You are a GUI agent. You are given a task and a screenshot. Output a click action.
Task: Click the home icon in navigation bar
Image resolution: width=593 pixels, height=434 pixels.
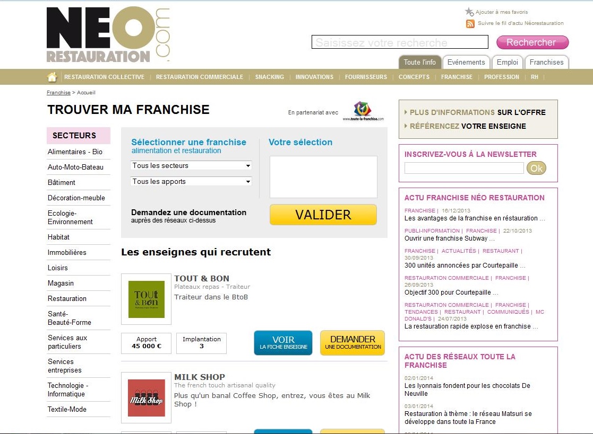coord(52,77)
